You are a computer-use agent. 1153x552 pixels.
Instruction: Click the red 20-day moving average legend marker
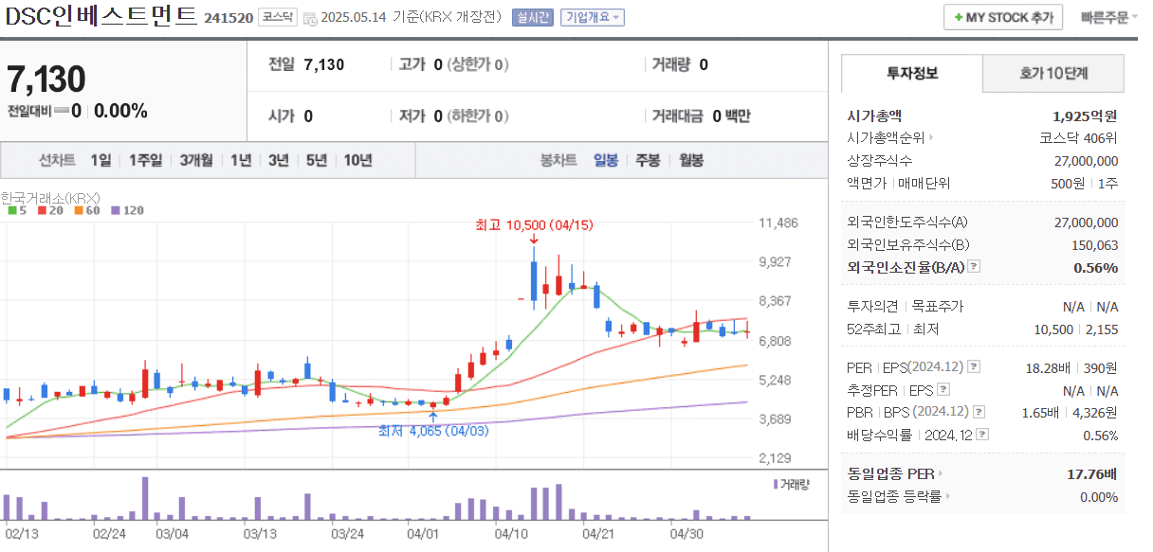pyautogui.click(x=43, y=210)
